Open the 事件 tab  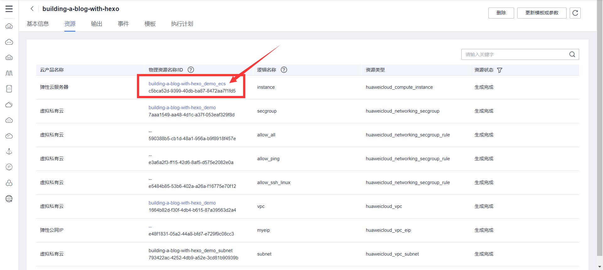[123, 24]
